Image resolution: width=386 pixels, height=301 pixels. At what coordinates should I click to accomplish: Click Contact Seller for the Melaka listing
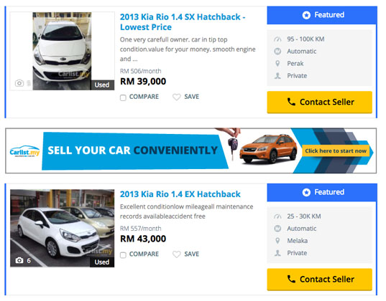click(x=320, y=279)
